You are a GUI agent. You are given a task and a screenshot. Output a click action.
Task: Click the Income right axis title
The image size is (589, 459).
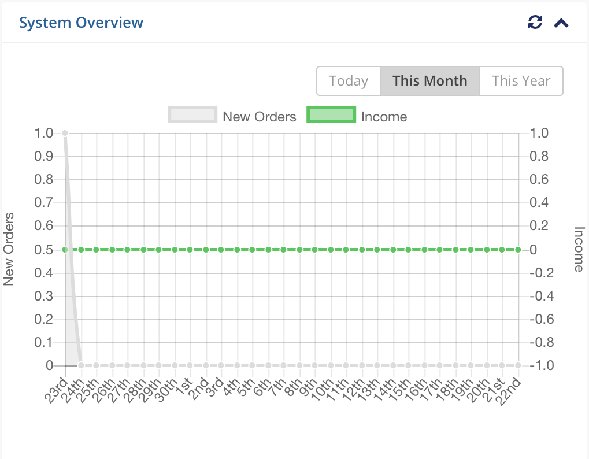click(579, 249)
